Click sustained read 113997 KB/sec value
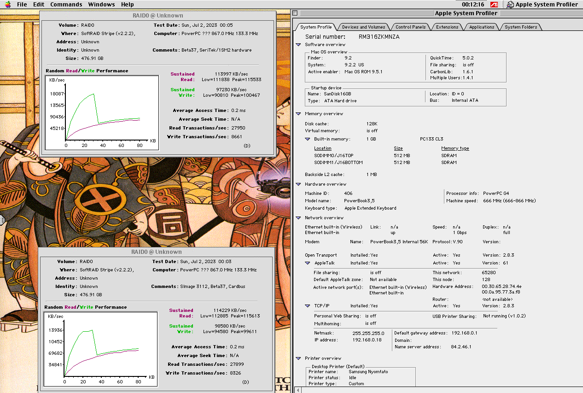 [231, 74]
